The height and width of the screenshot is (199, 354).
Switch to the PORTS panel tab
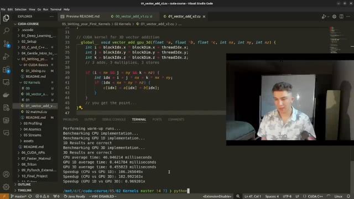157,119
